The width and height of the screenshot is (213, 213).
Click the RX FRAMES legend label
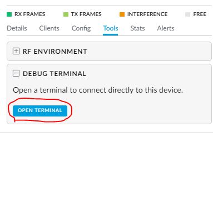(x=30, y=14)
